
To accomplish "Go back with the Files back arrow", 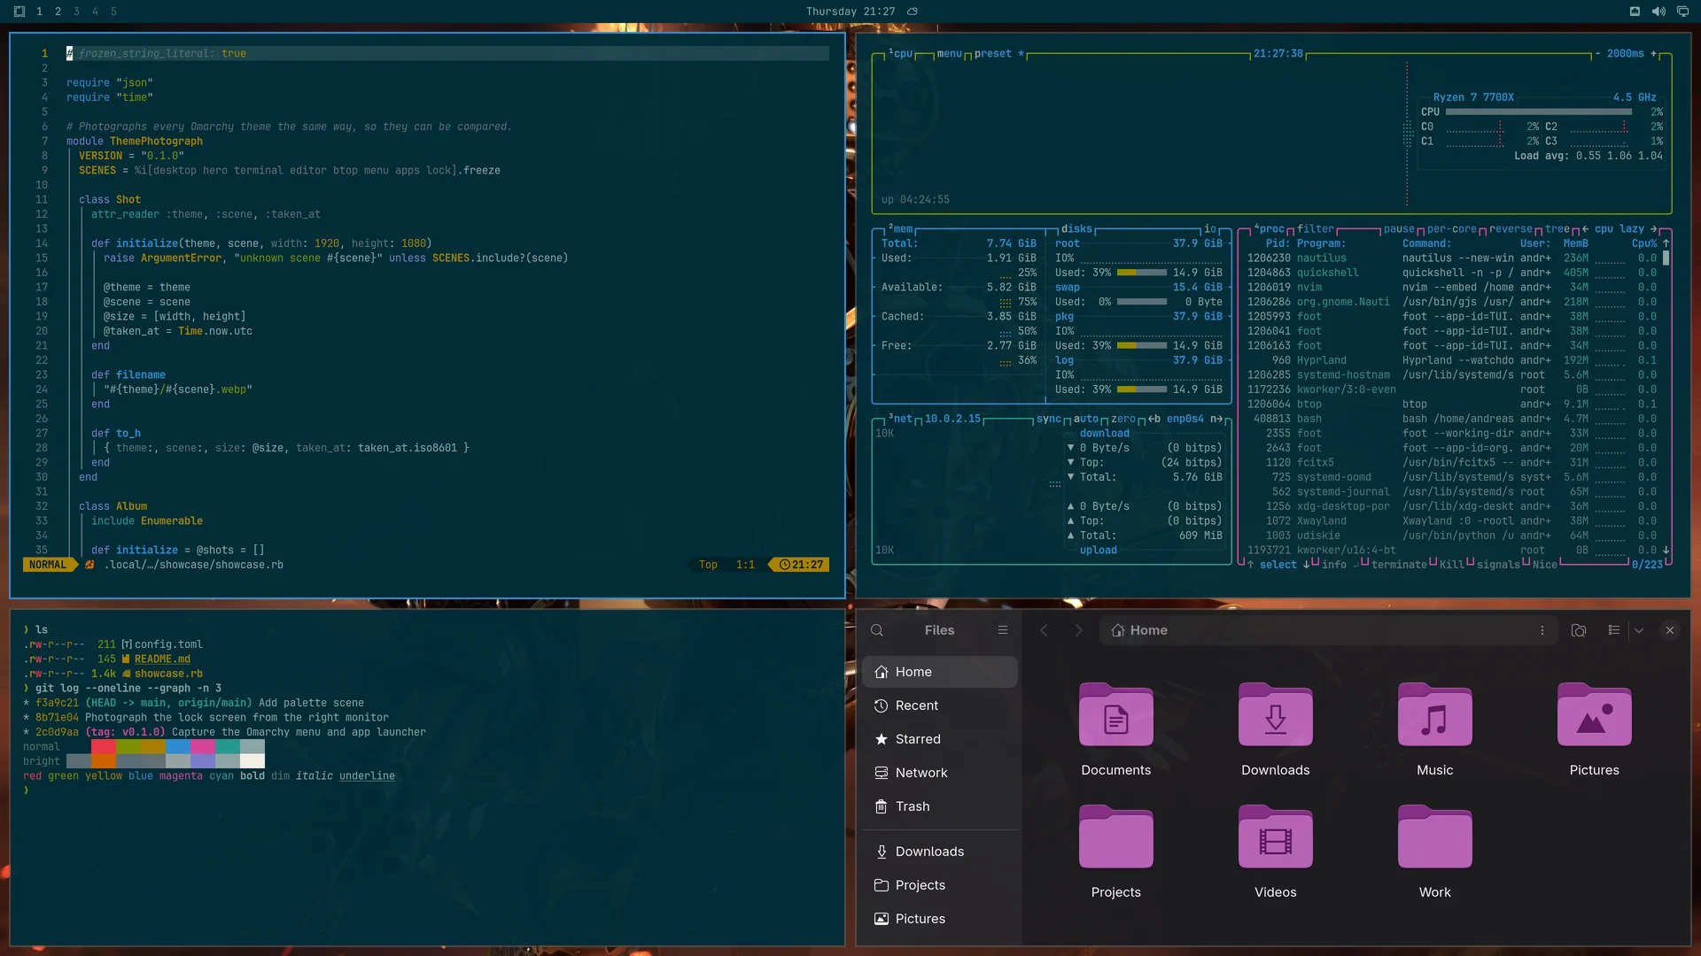I will [x=1044, y=630].
